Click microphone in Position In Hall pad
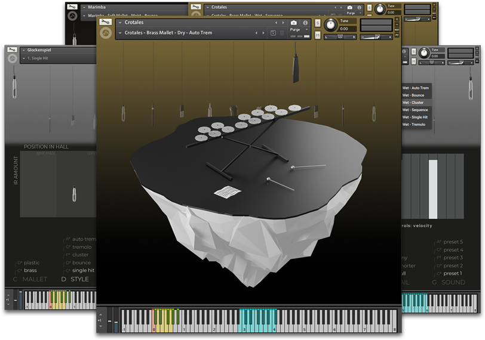 (x=74, y=194)
